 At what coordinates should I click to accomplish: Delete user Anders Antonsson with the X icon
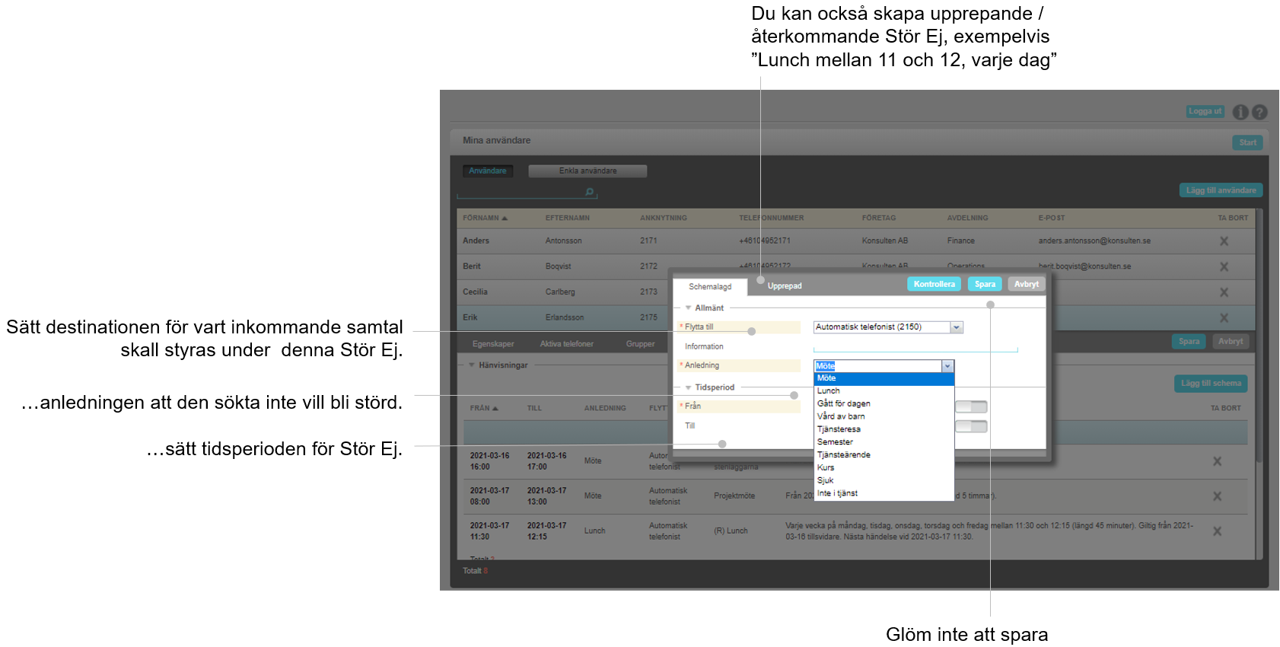(x=1224, y=241)
